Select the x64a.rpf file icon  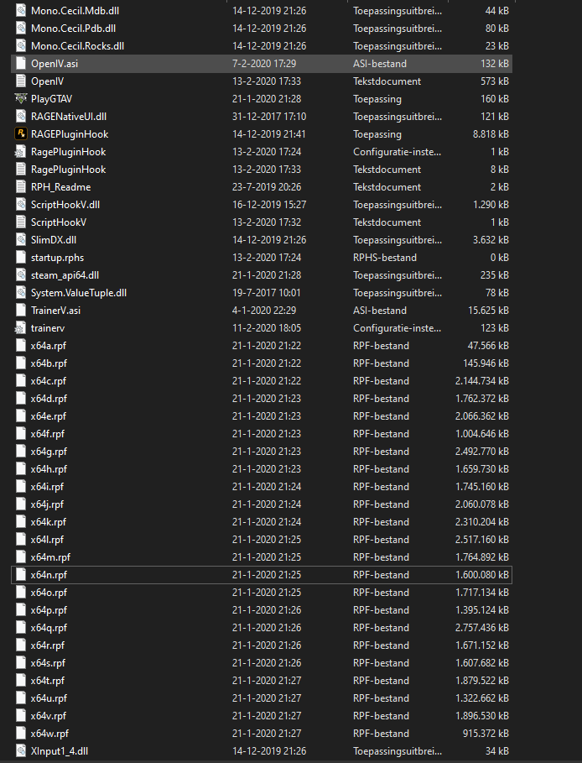pyautogui.click(x=20, y=346)
